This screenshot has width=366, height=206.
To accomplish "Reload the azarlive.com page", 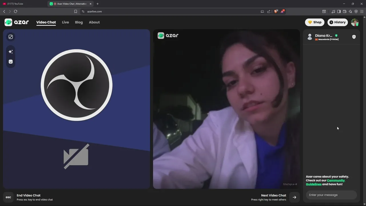I will coord(15,11).
